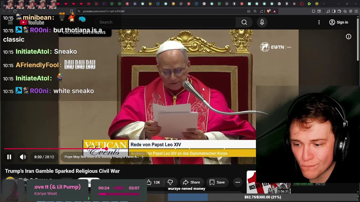The height and width of the screenshot is (202, 360).
Task: Start voice search with the microphone
Action: click(x=262, y=22)
